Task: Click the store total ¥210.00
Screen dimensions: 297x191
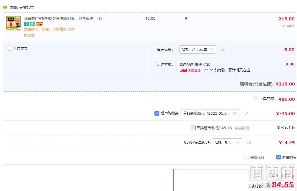Action: pyautogui.click(x=285, y=84)
